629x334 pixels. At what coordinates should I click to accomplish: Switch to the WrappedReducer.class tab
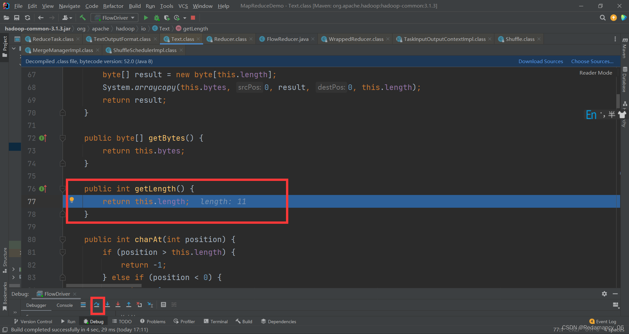[356, 39]
